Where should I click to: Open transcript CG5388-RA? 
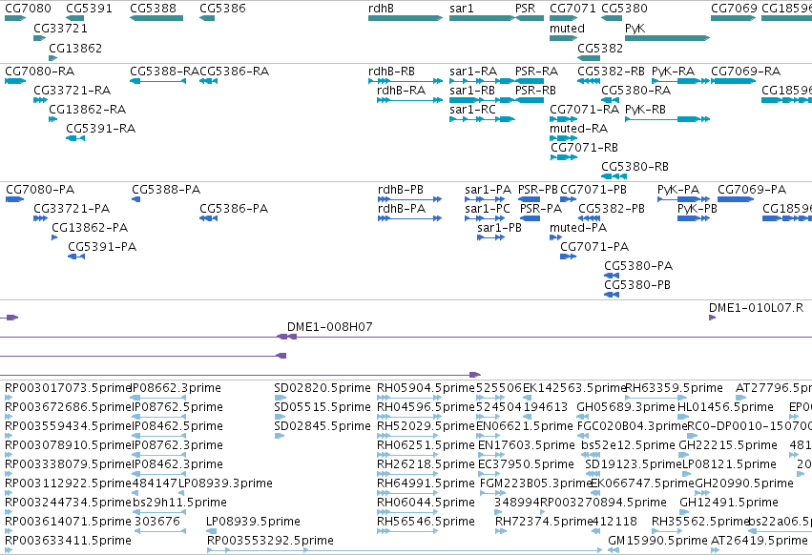[165, 72]
